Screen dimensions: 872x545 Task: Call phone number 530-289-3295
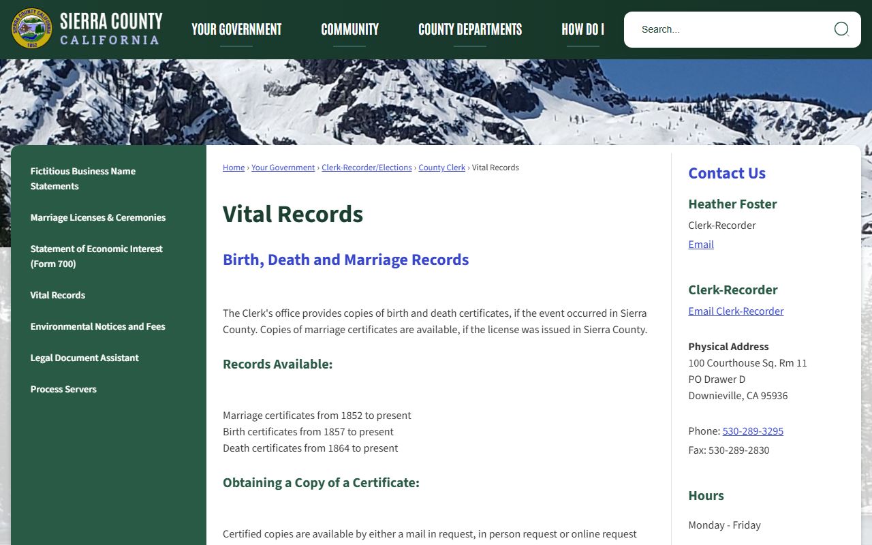[753, 431]
